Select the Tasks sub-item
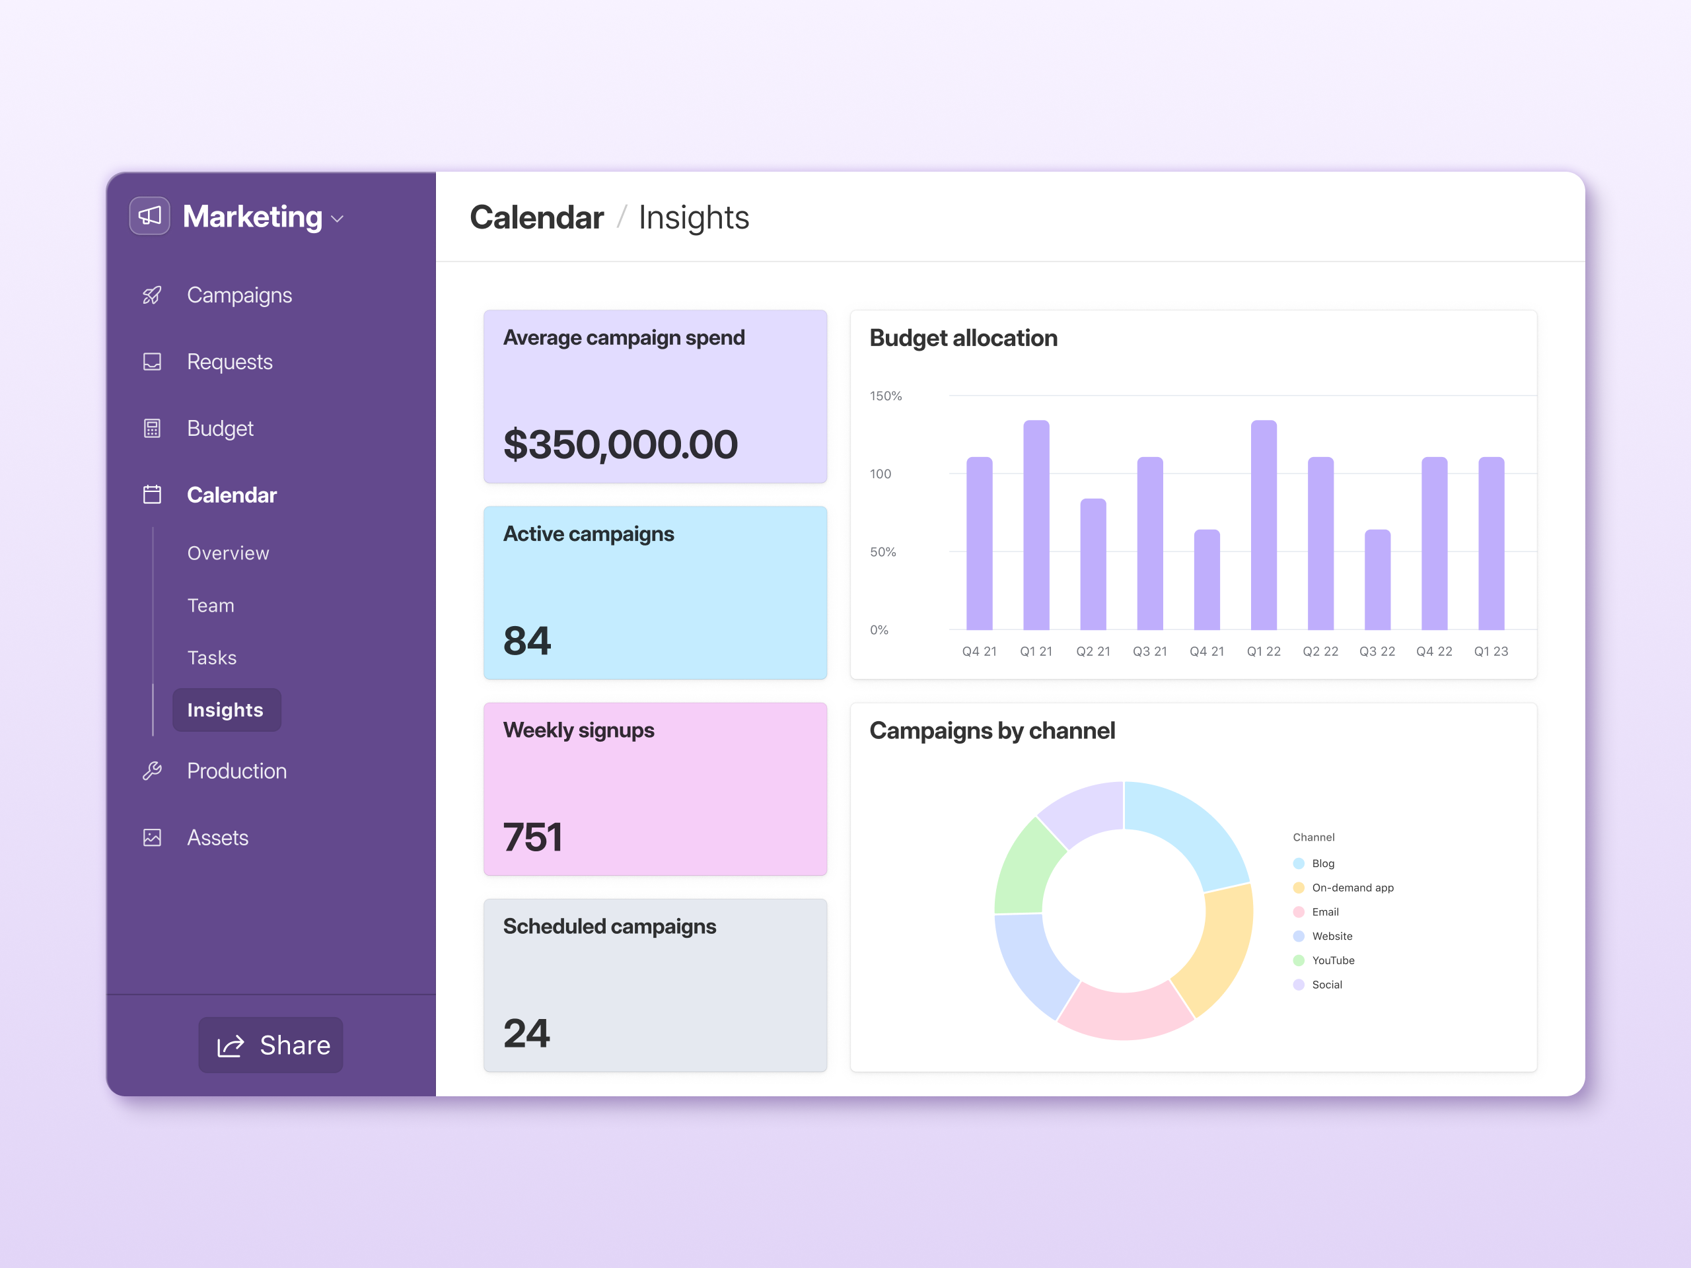The width and height of the screenshot is (1691, 1268). click(212, 657)
